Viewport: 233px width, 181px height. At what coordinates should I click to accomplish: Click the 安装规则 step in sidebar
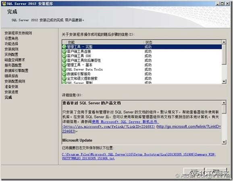[x=11, y=49]
